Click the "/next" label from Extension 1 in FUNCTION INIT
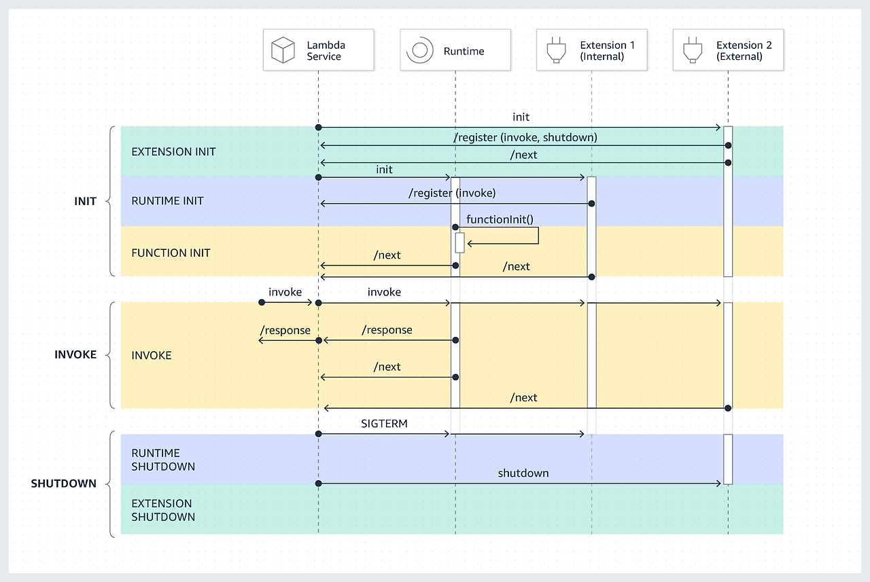Viewport: 870px width, 582px height. pyautogui.click(x=517, y=266)
